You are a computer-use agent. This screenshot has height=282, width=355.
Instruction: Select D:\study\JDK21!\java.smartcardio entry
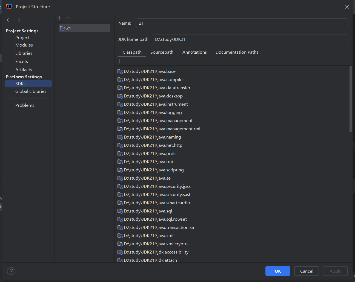(x=157, y=203)
